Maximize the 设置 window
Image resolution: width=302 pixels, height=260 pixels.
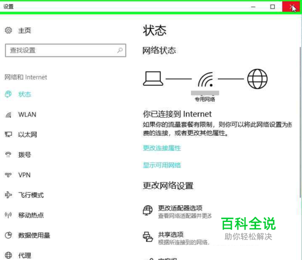click(x=272, y=7)
